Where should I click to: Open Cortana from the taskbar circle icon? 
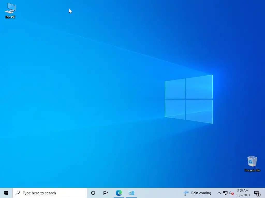pos(93,193)
